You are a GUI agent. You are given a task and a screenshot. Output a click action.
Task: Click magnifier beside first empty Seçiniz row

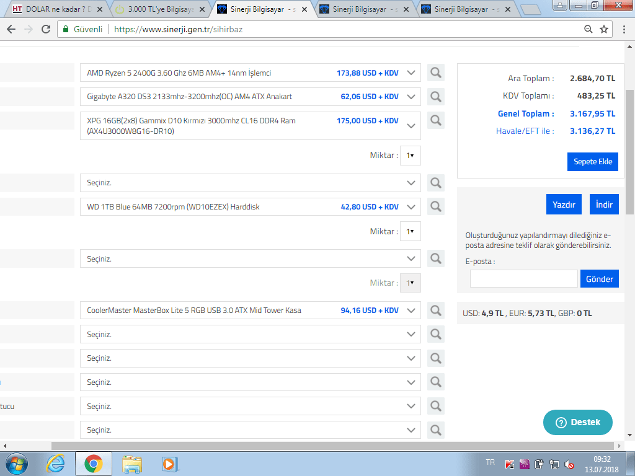click(x=436, y=183)
